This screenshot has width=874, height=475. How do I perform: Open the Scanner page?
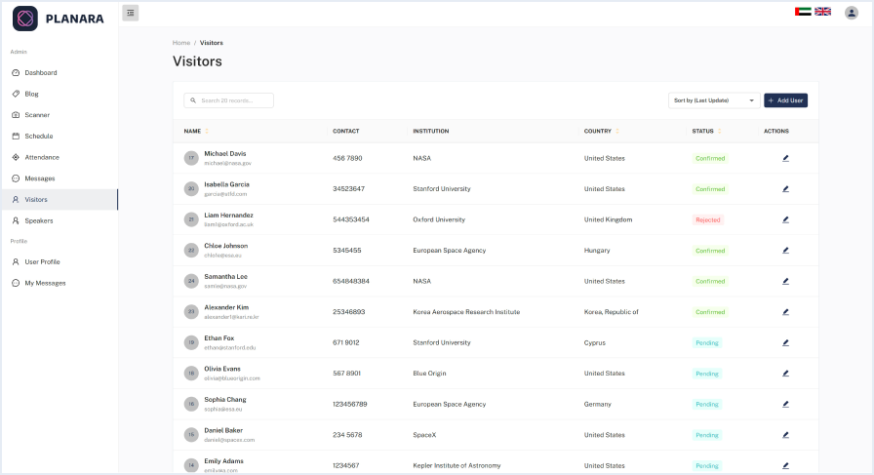[60, 115]
